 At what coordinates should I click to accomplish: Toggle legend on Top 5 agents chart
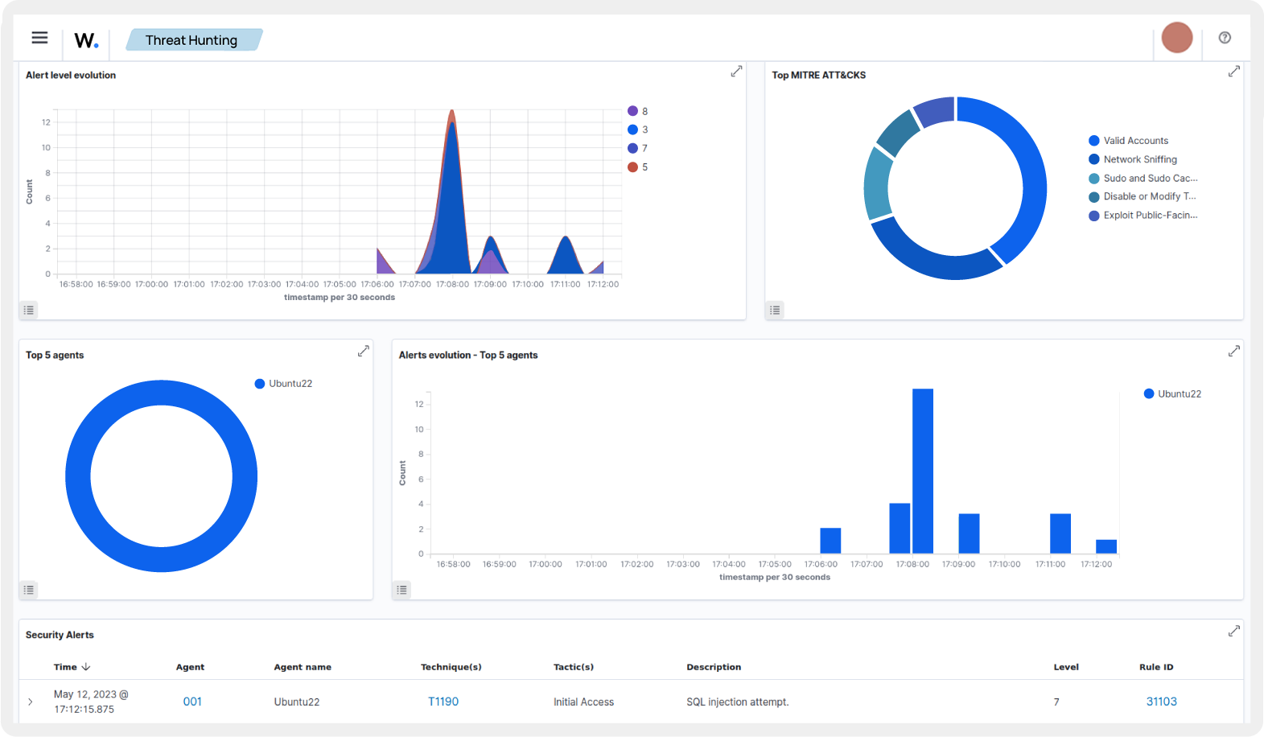[29, 590]
